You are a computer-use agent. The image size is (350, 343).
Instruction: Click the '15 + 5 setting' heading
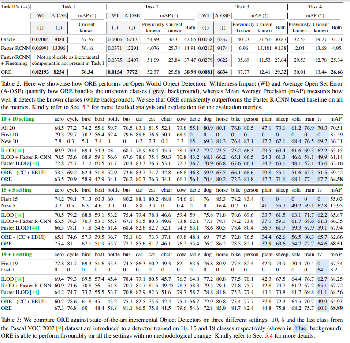(16, 190)
